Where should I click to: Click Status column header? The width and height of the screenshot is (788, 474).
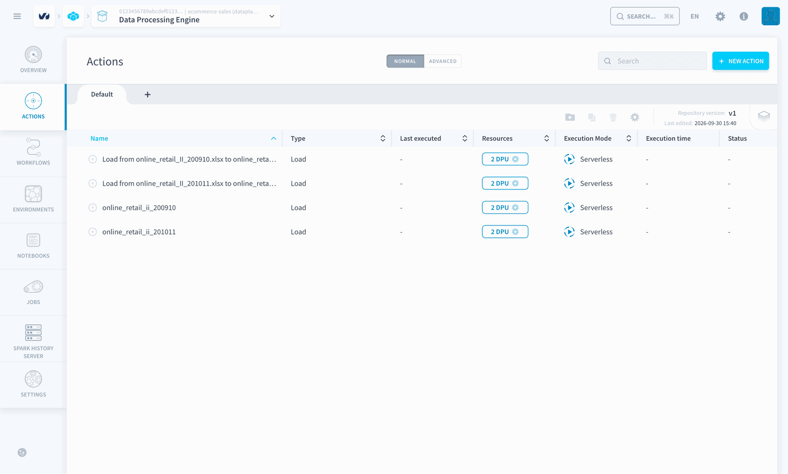737,138
